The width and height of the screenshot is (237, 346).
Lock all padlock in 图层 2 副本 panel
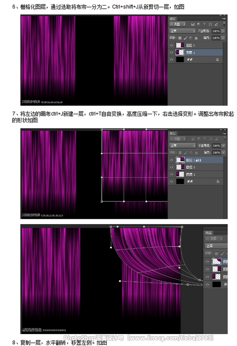[197, 153]
